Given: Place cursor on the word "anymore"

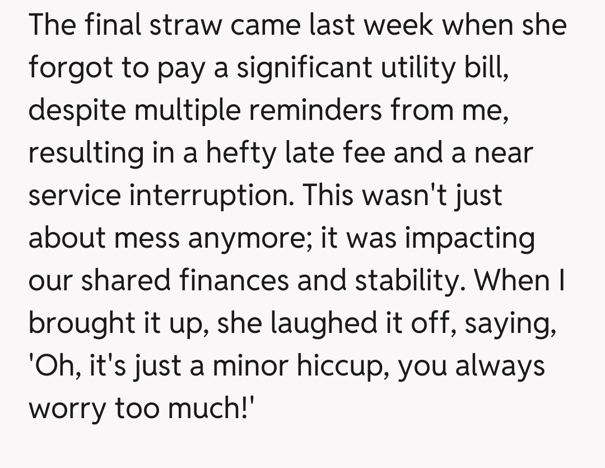Looking at the screenshot, I should (x=251, y=238).
